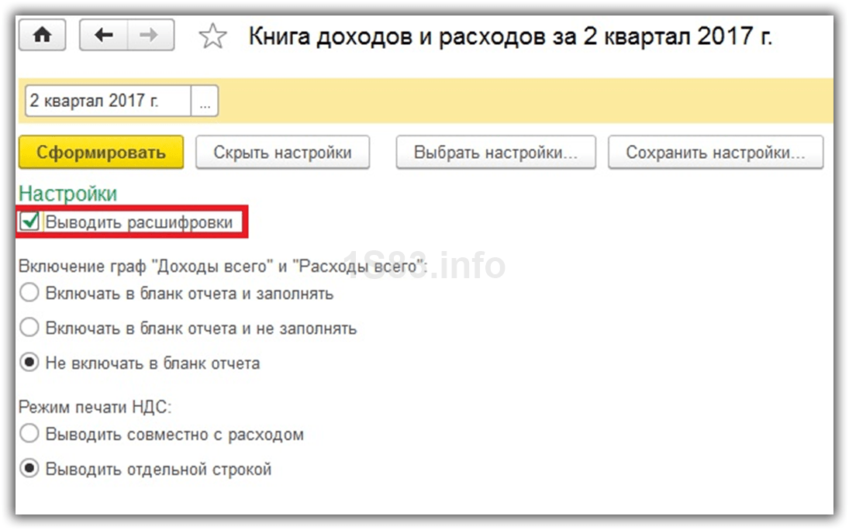Generate report with the Сформировать button
This screenshot has height=530, width=849.
101,153
